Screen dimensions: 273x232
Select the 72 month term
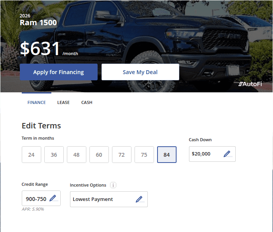coord(122,154)
